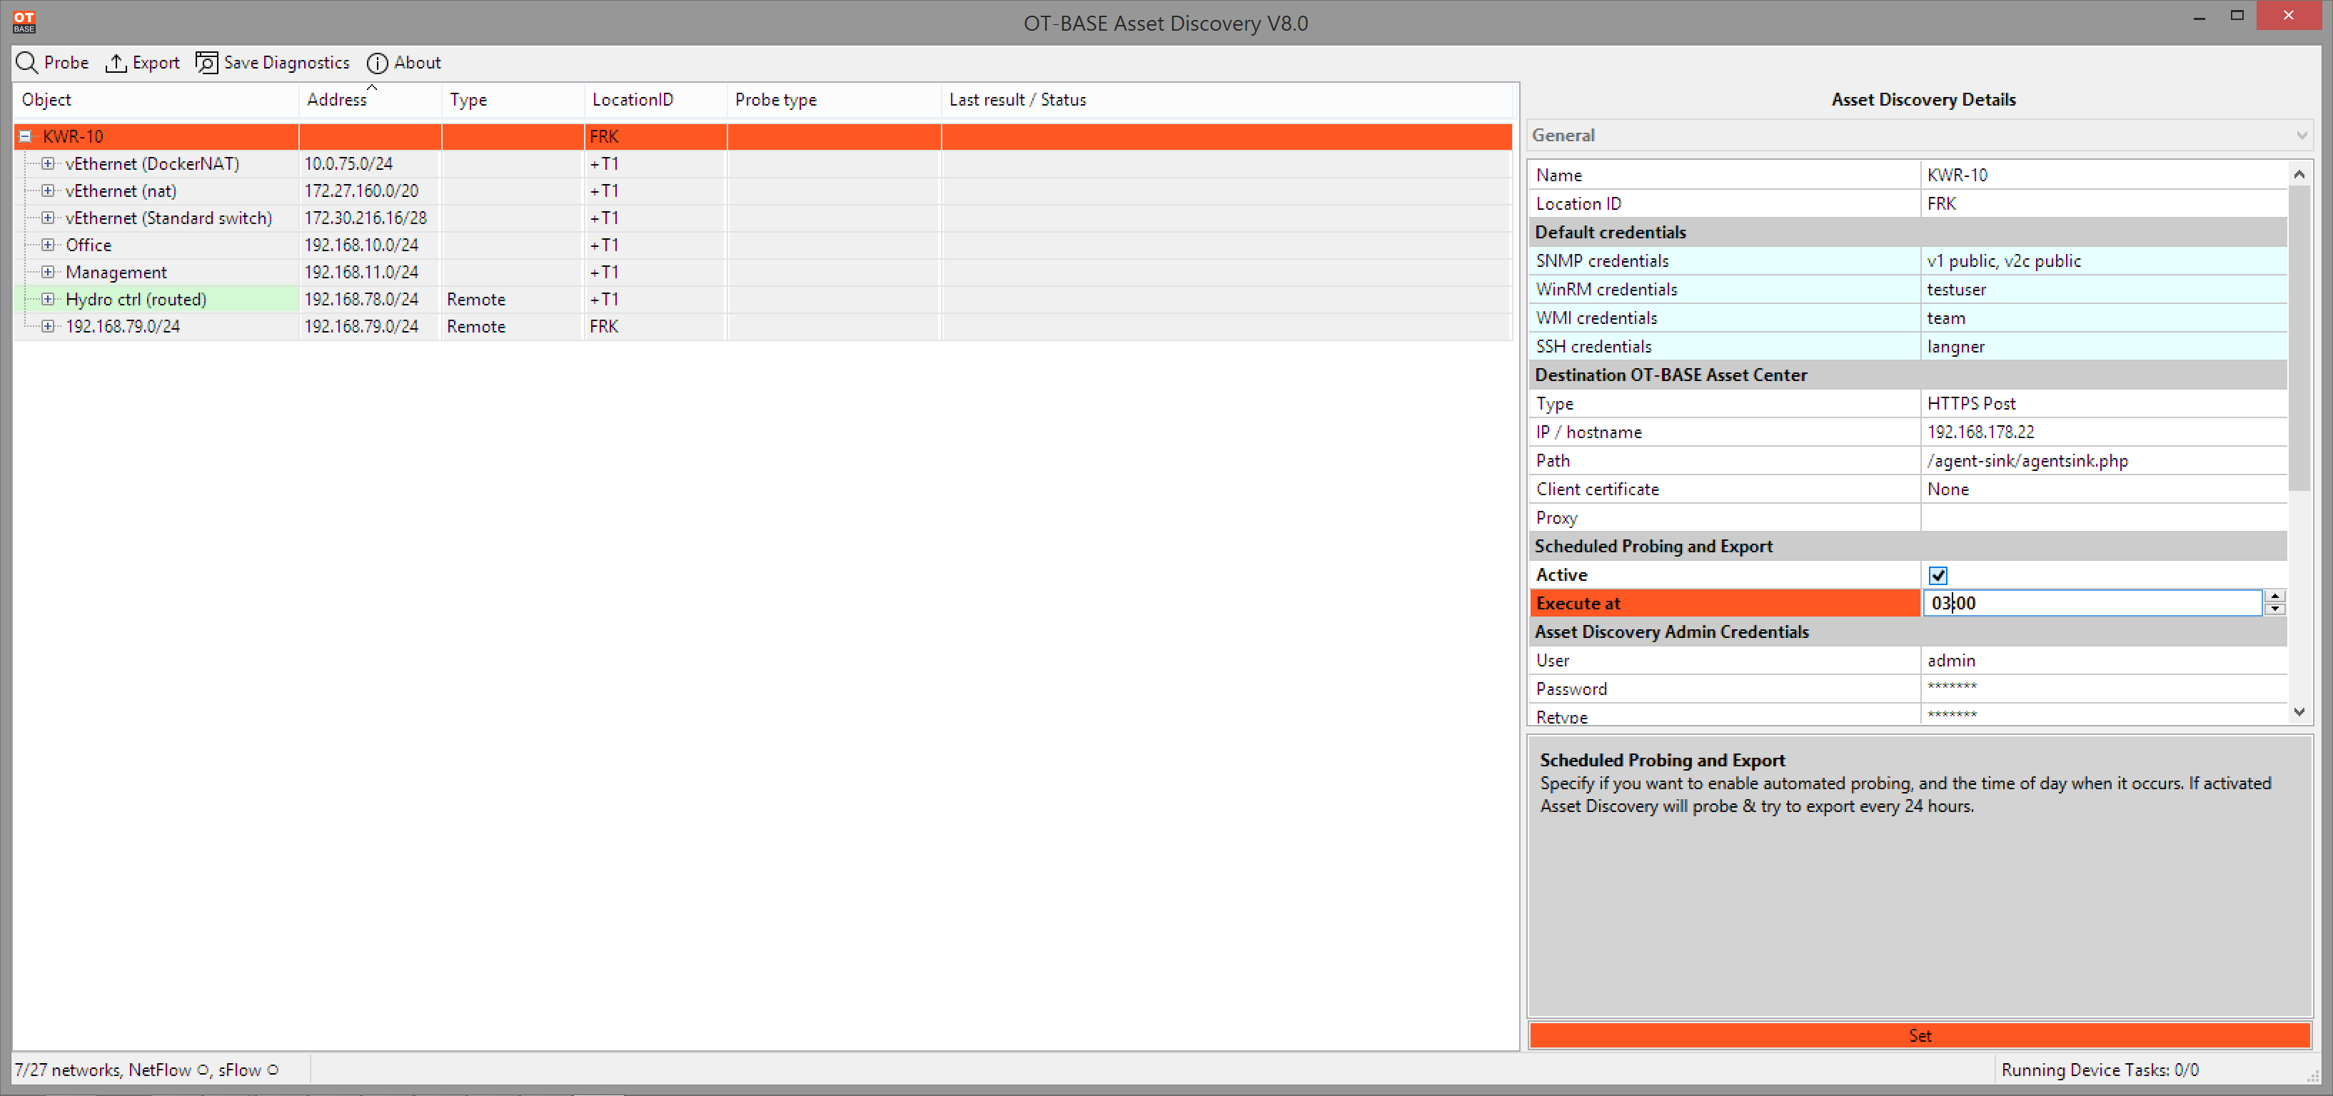The width and height of the screenshot is (2333, 1096).
Task: Expand the Management network node
Action: point(48,273)
